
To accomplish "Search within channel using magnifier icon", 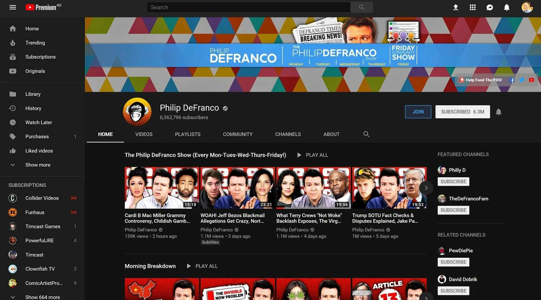I will tap(366, 134).
